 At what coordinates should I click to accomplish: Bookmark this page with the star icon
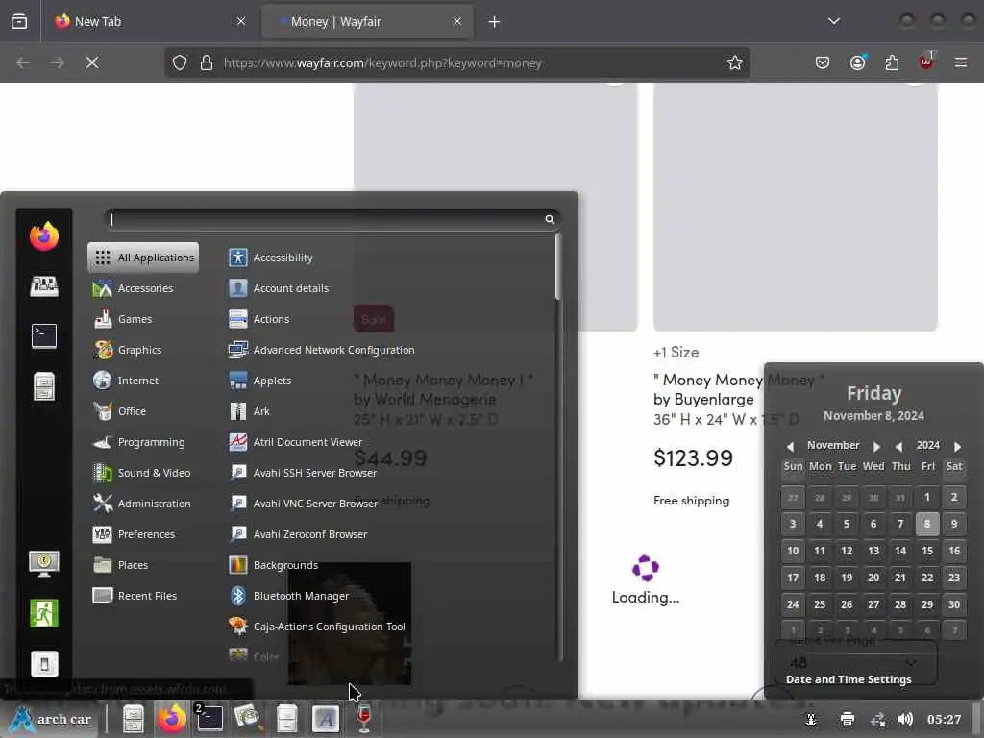pos(735,62)
